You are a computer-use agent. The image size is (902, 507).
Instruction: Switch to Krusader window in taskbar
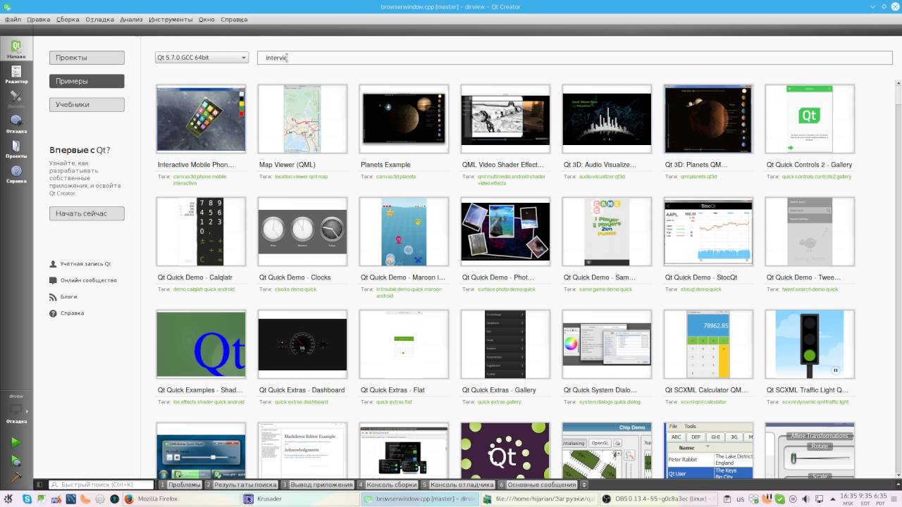pyautogui.click(x=299, y=499)
